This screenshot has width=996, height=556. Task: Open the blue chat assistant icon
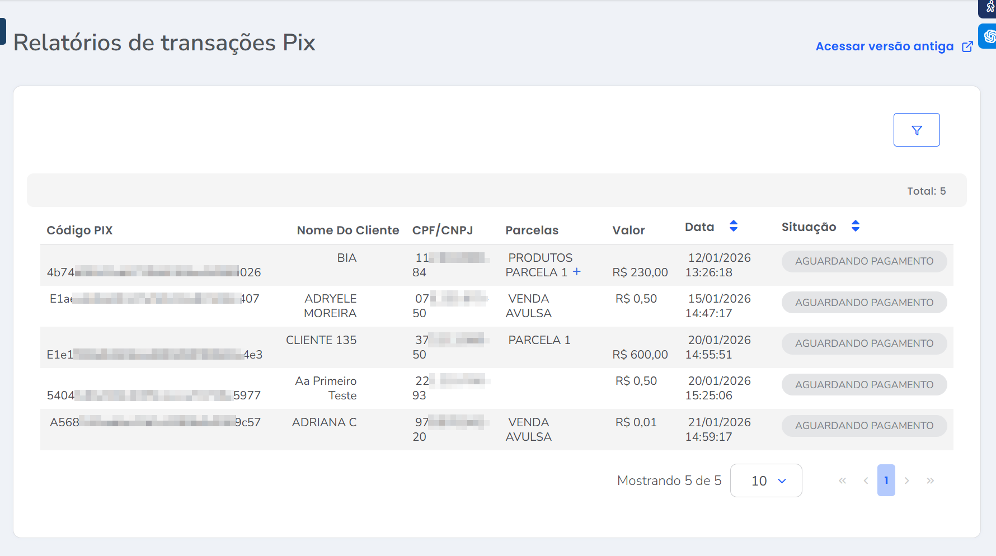989,36
